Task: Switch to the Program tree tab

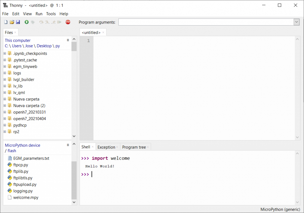Action: [134, 147]
